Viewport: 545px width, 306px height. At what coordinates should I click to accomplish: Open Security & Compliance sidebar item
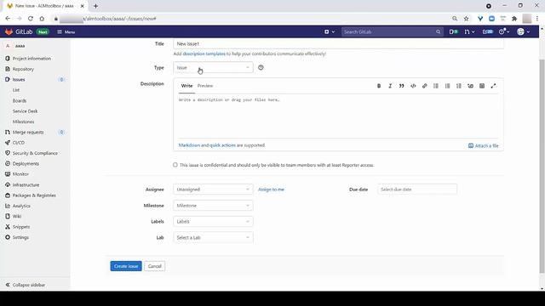35,153
